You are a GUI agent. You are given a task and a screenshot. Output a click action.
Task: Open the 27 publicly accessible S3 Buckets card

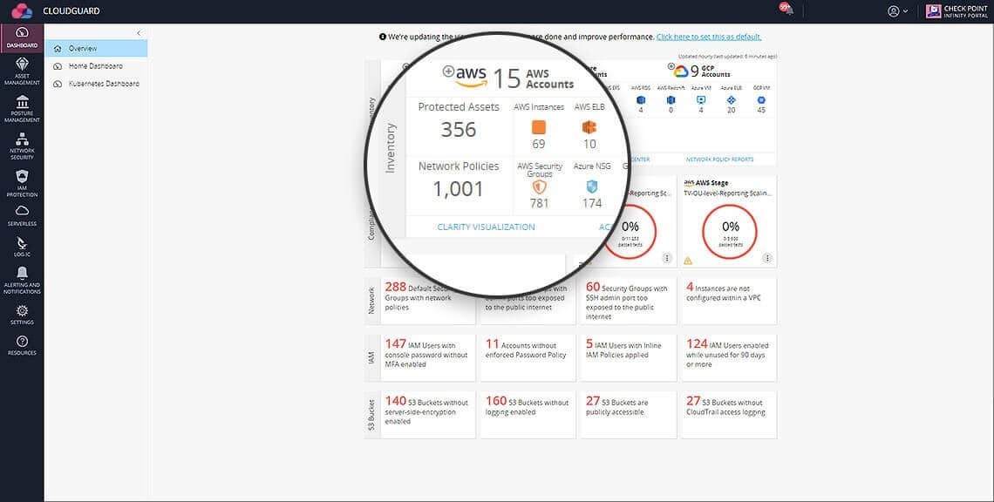628,415
